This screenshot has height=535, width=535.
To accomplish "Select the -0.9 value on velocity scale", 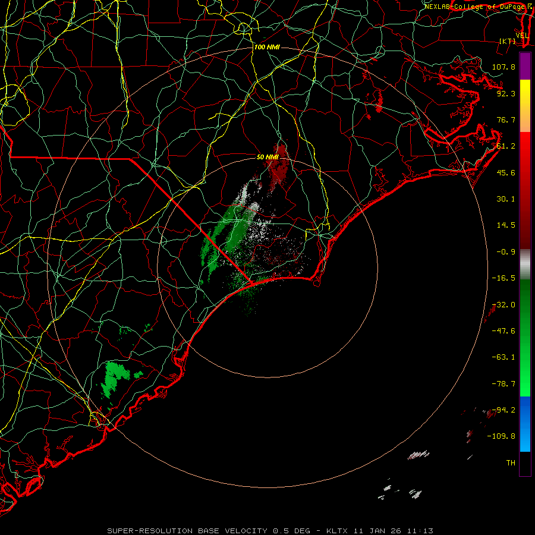I will [506, 252].
